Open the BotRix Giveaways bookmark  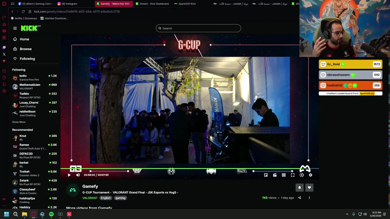(x=24, y=18)
